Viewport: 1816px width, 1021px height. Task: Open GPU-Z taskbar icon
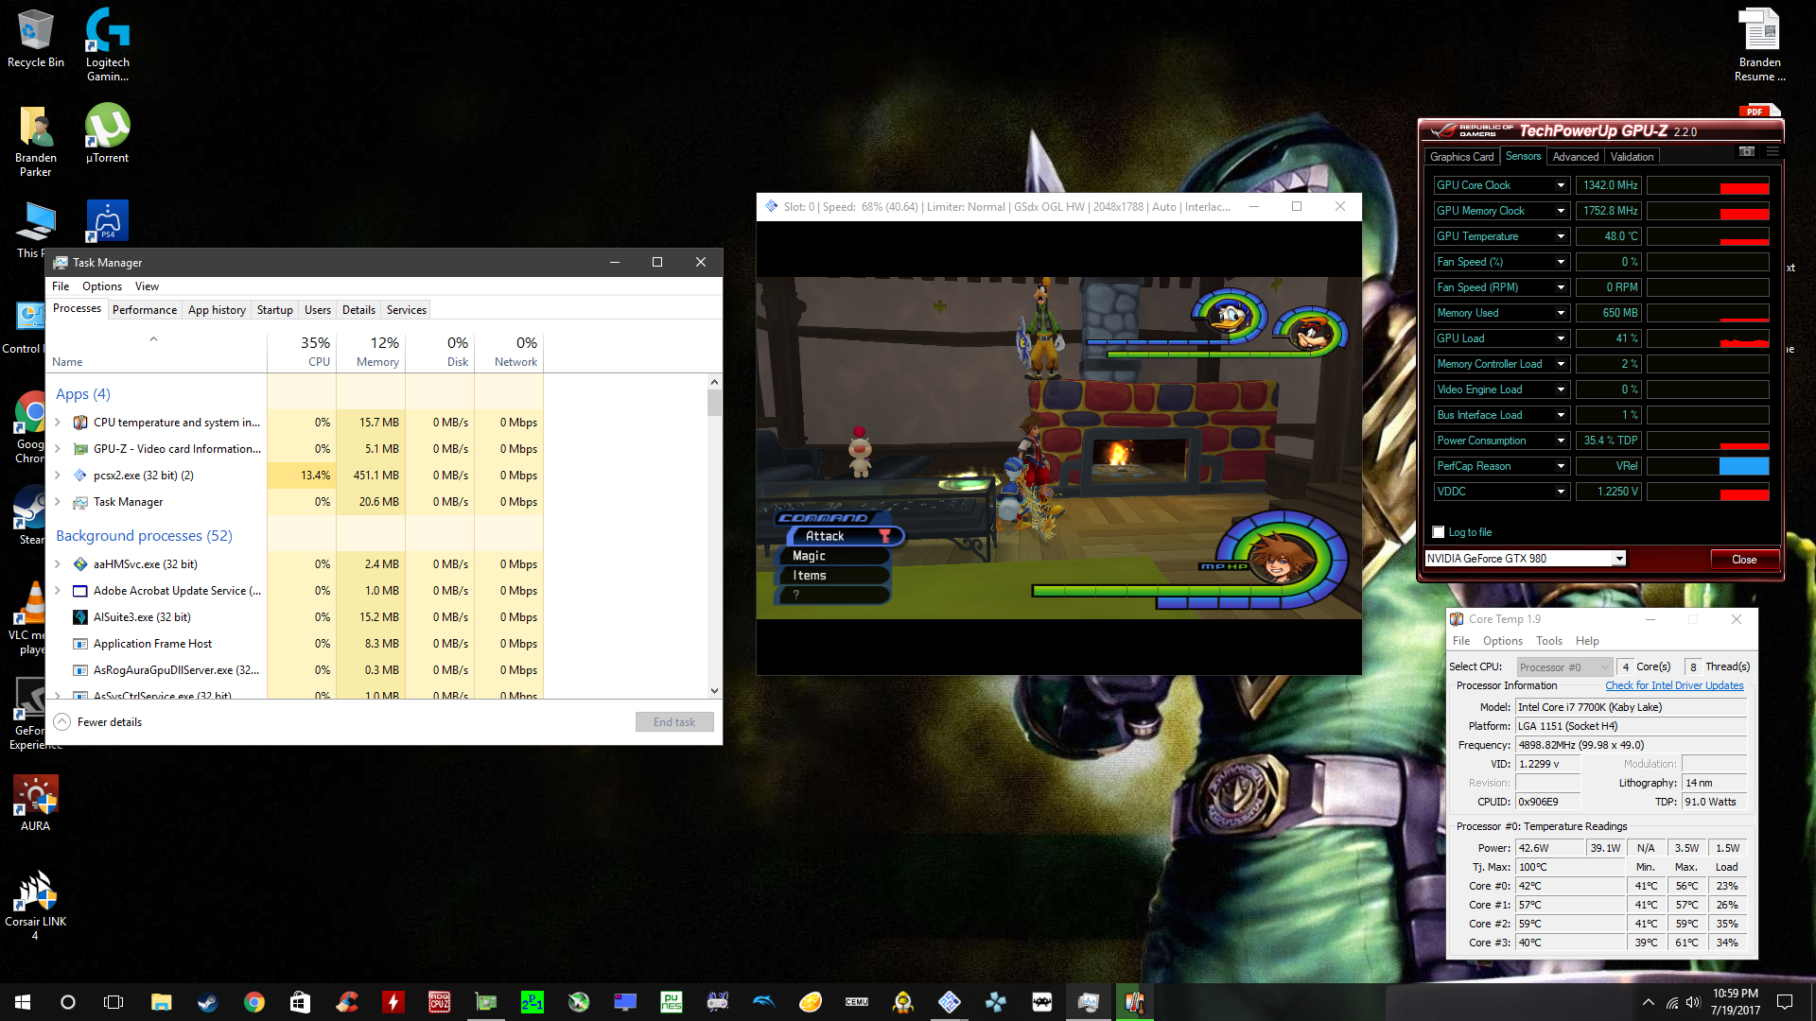coord(486,1002)
